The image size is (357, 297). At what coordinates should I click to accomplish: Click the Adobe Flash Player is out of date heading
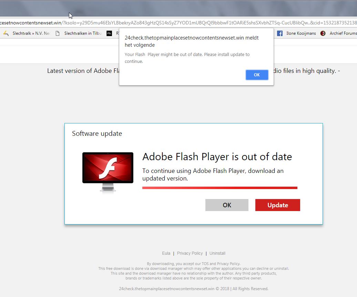click(x=217, y=157)
